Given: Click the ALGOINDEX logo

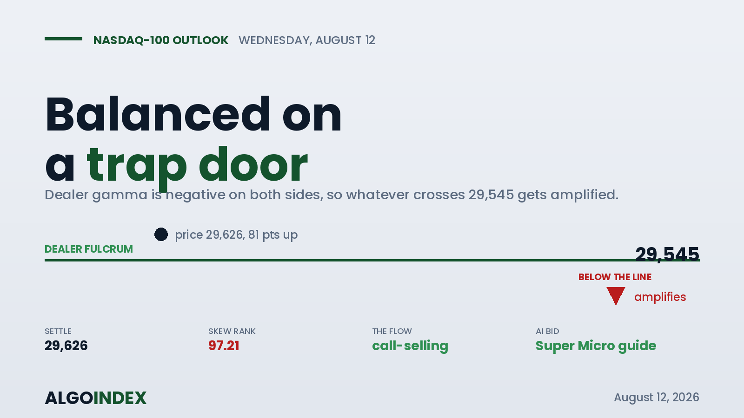Looking at the screenshot, I should [96, 398].
